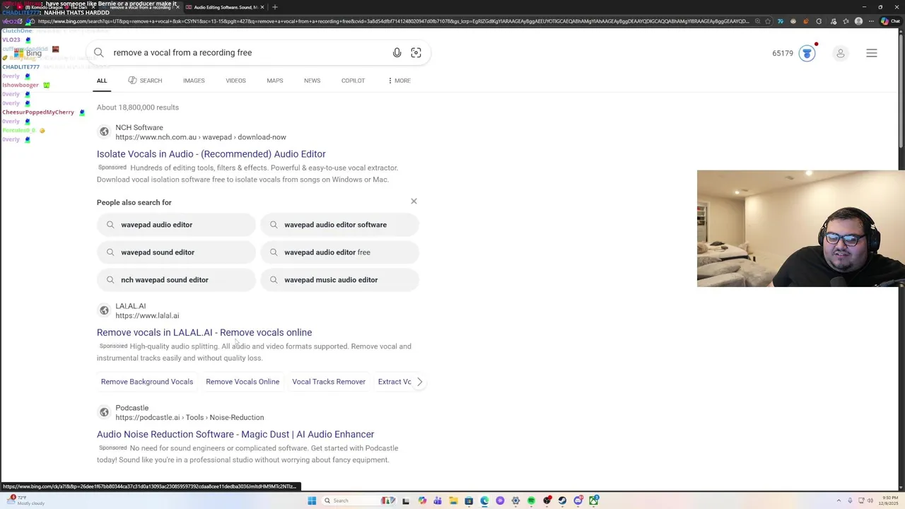
Task: Advance suggestion chips with right arrow
Action: point(419,382)
